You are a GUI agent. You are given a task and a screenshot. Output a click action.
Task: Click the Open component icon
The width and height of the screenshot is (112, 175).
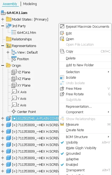(x=62, y=39)
